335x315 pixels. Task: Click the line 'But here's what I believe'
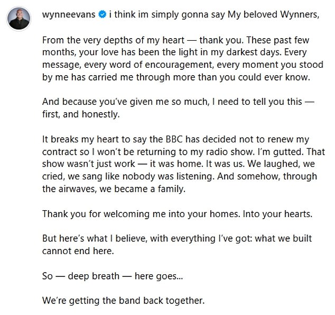(177, 238)
